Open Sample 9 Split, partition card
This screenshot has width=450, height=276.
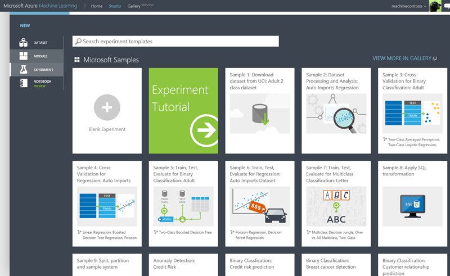(107, 265)
